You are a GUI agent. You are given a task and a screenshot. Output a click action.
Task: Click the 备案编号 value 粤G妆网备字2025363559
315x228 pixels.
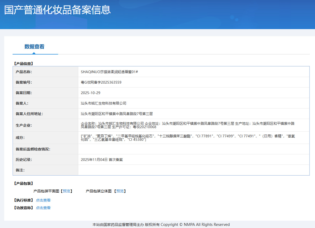[101, 82]
